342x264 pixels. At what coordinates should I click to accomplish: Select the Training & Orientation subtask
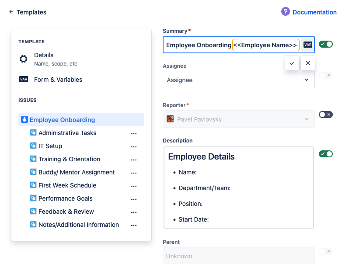click(69, 159)
